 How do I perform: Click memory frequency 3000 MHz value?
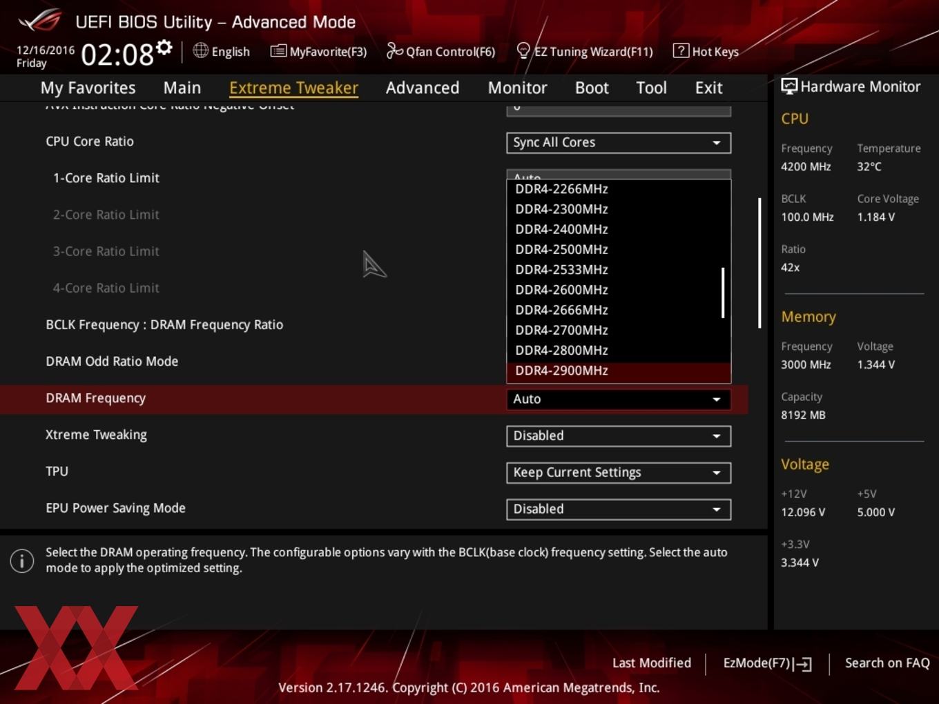pyautogui.click(x=806, y=364)
